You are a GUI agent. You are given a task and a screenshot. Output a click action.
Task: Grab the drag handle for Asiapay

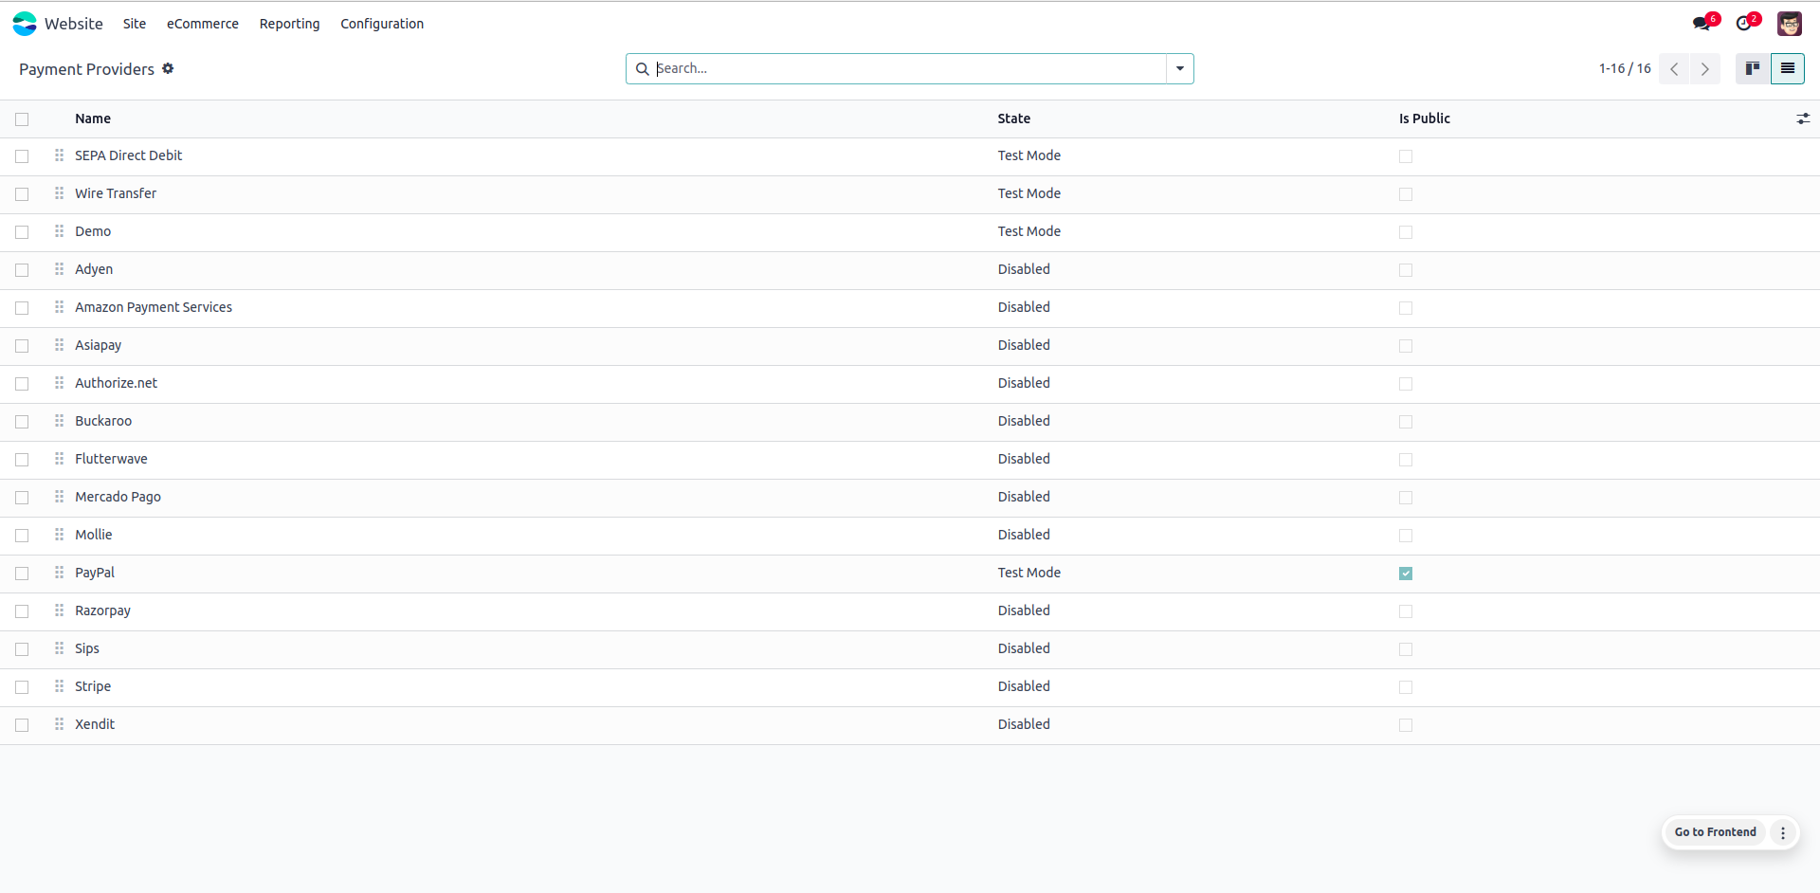(59, 345)
